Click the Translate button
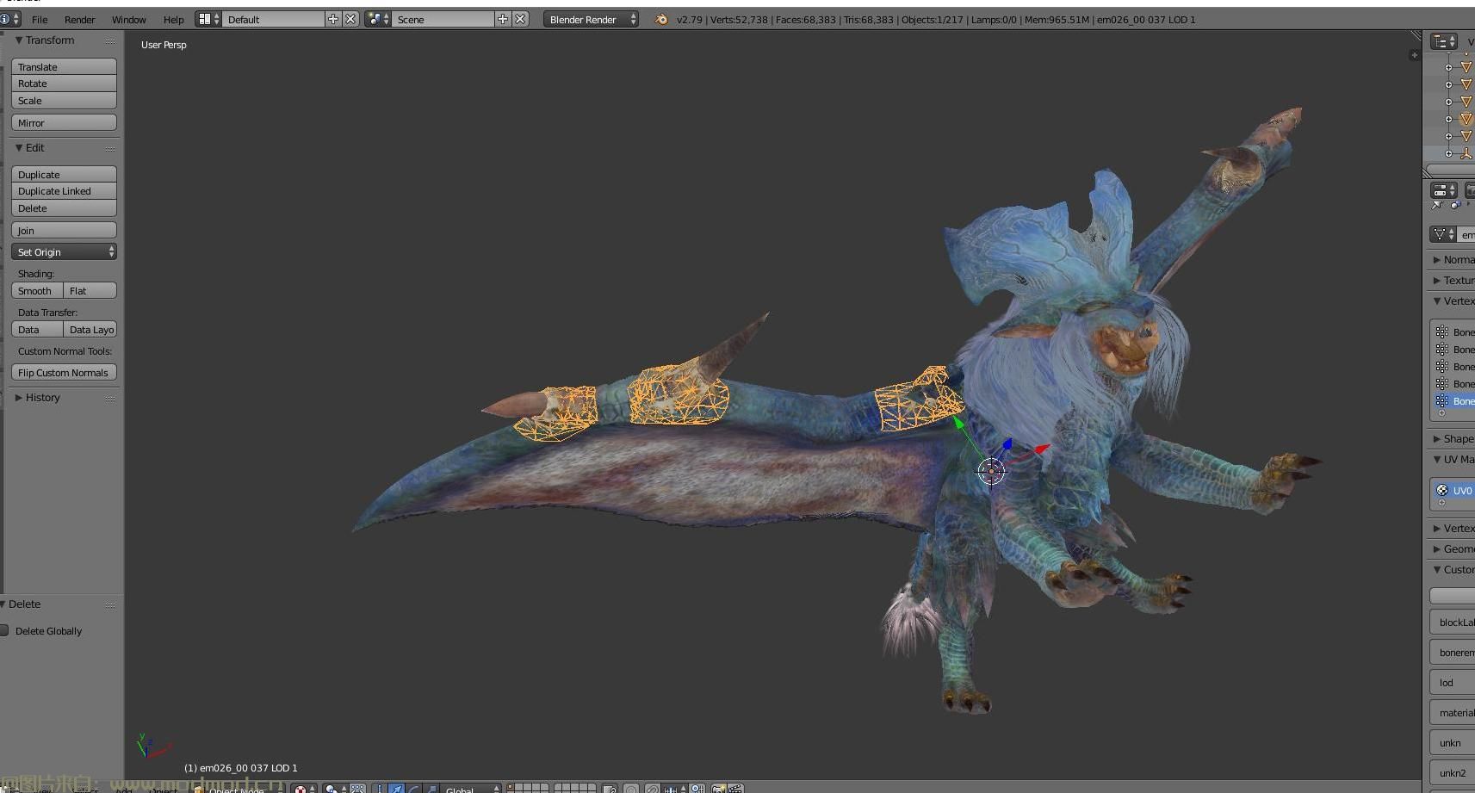This screenshot has width=1475, height=793. pos(64,66)
